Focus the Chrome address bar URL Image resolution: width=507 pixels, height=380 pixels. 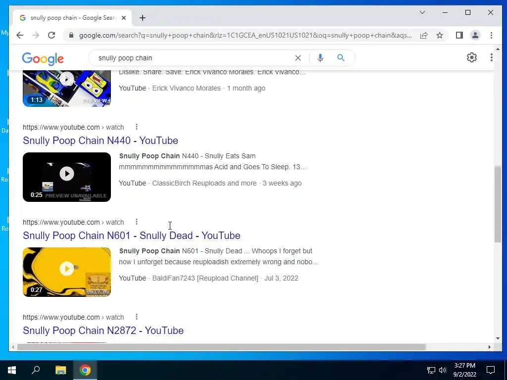point(246,35)
